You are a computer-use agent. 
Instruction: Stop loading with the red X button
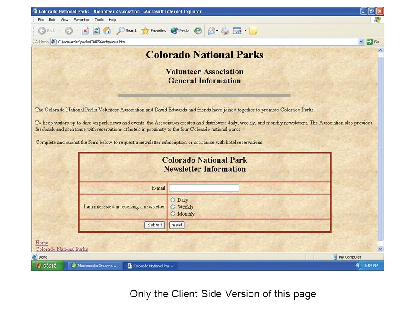(85, 31)
